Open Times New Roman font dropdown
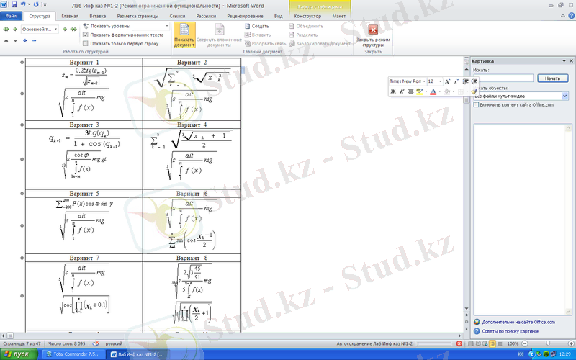Image resolution: width=576 pixels, height=360 pixels. (424, 81)
